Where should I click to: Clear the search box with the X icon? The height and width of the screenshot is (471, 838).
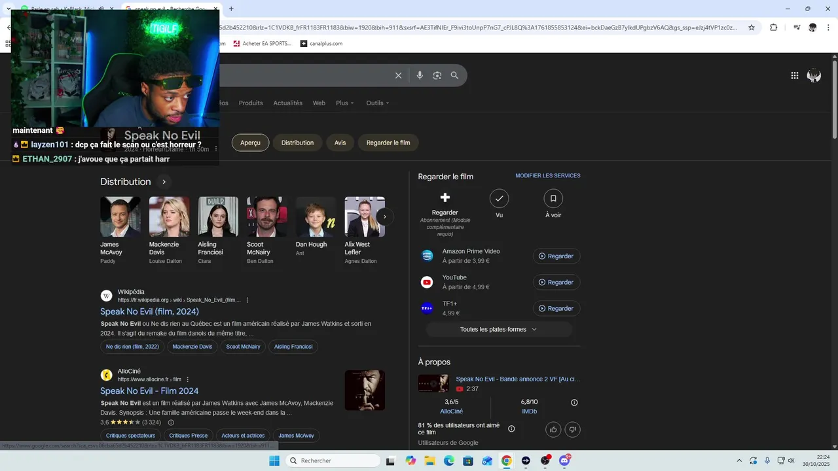[398, 75]
